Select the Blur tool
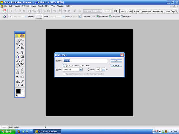The image size is (179, 134). click(18, 69)
